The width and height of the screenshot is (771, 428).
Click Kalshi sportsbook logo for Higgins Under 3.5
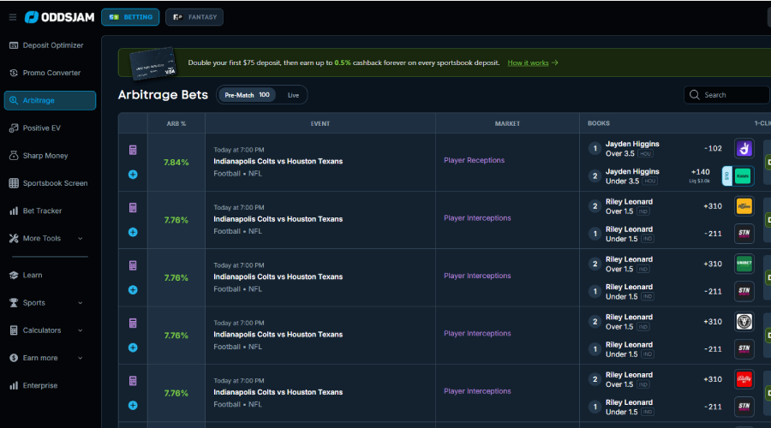[x=743, y=176]
